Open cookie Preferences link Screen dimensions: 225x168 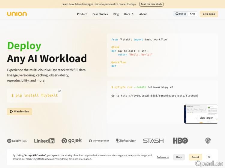[x=163, y=157]
